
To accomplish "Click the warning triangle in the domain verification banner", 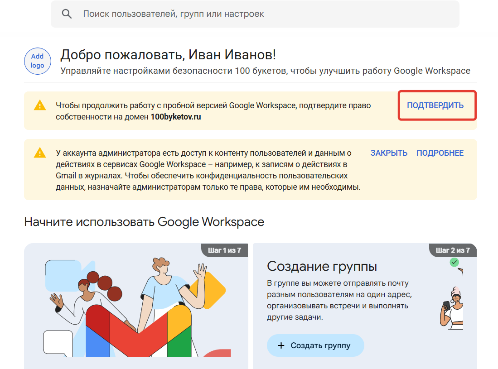I will (x=40, y=105).
